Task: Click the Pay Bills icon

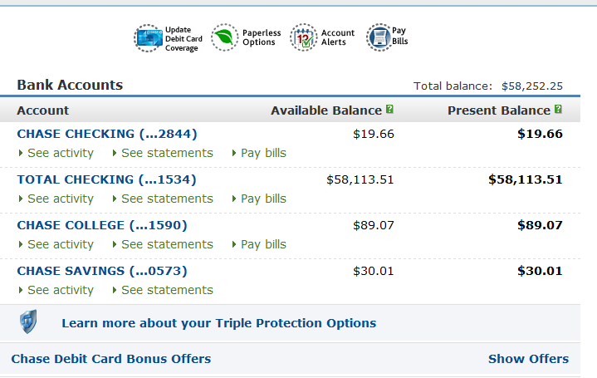Action: pyautogui.click(x=379, y=37)
